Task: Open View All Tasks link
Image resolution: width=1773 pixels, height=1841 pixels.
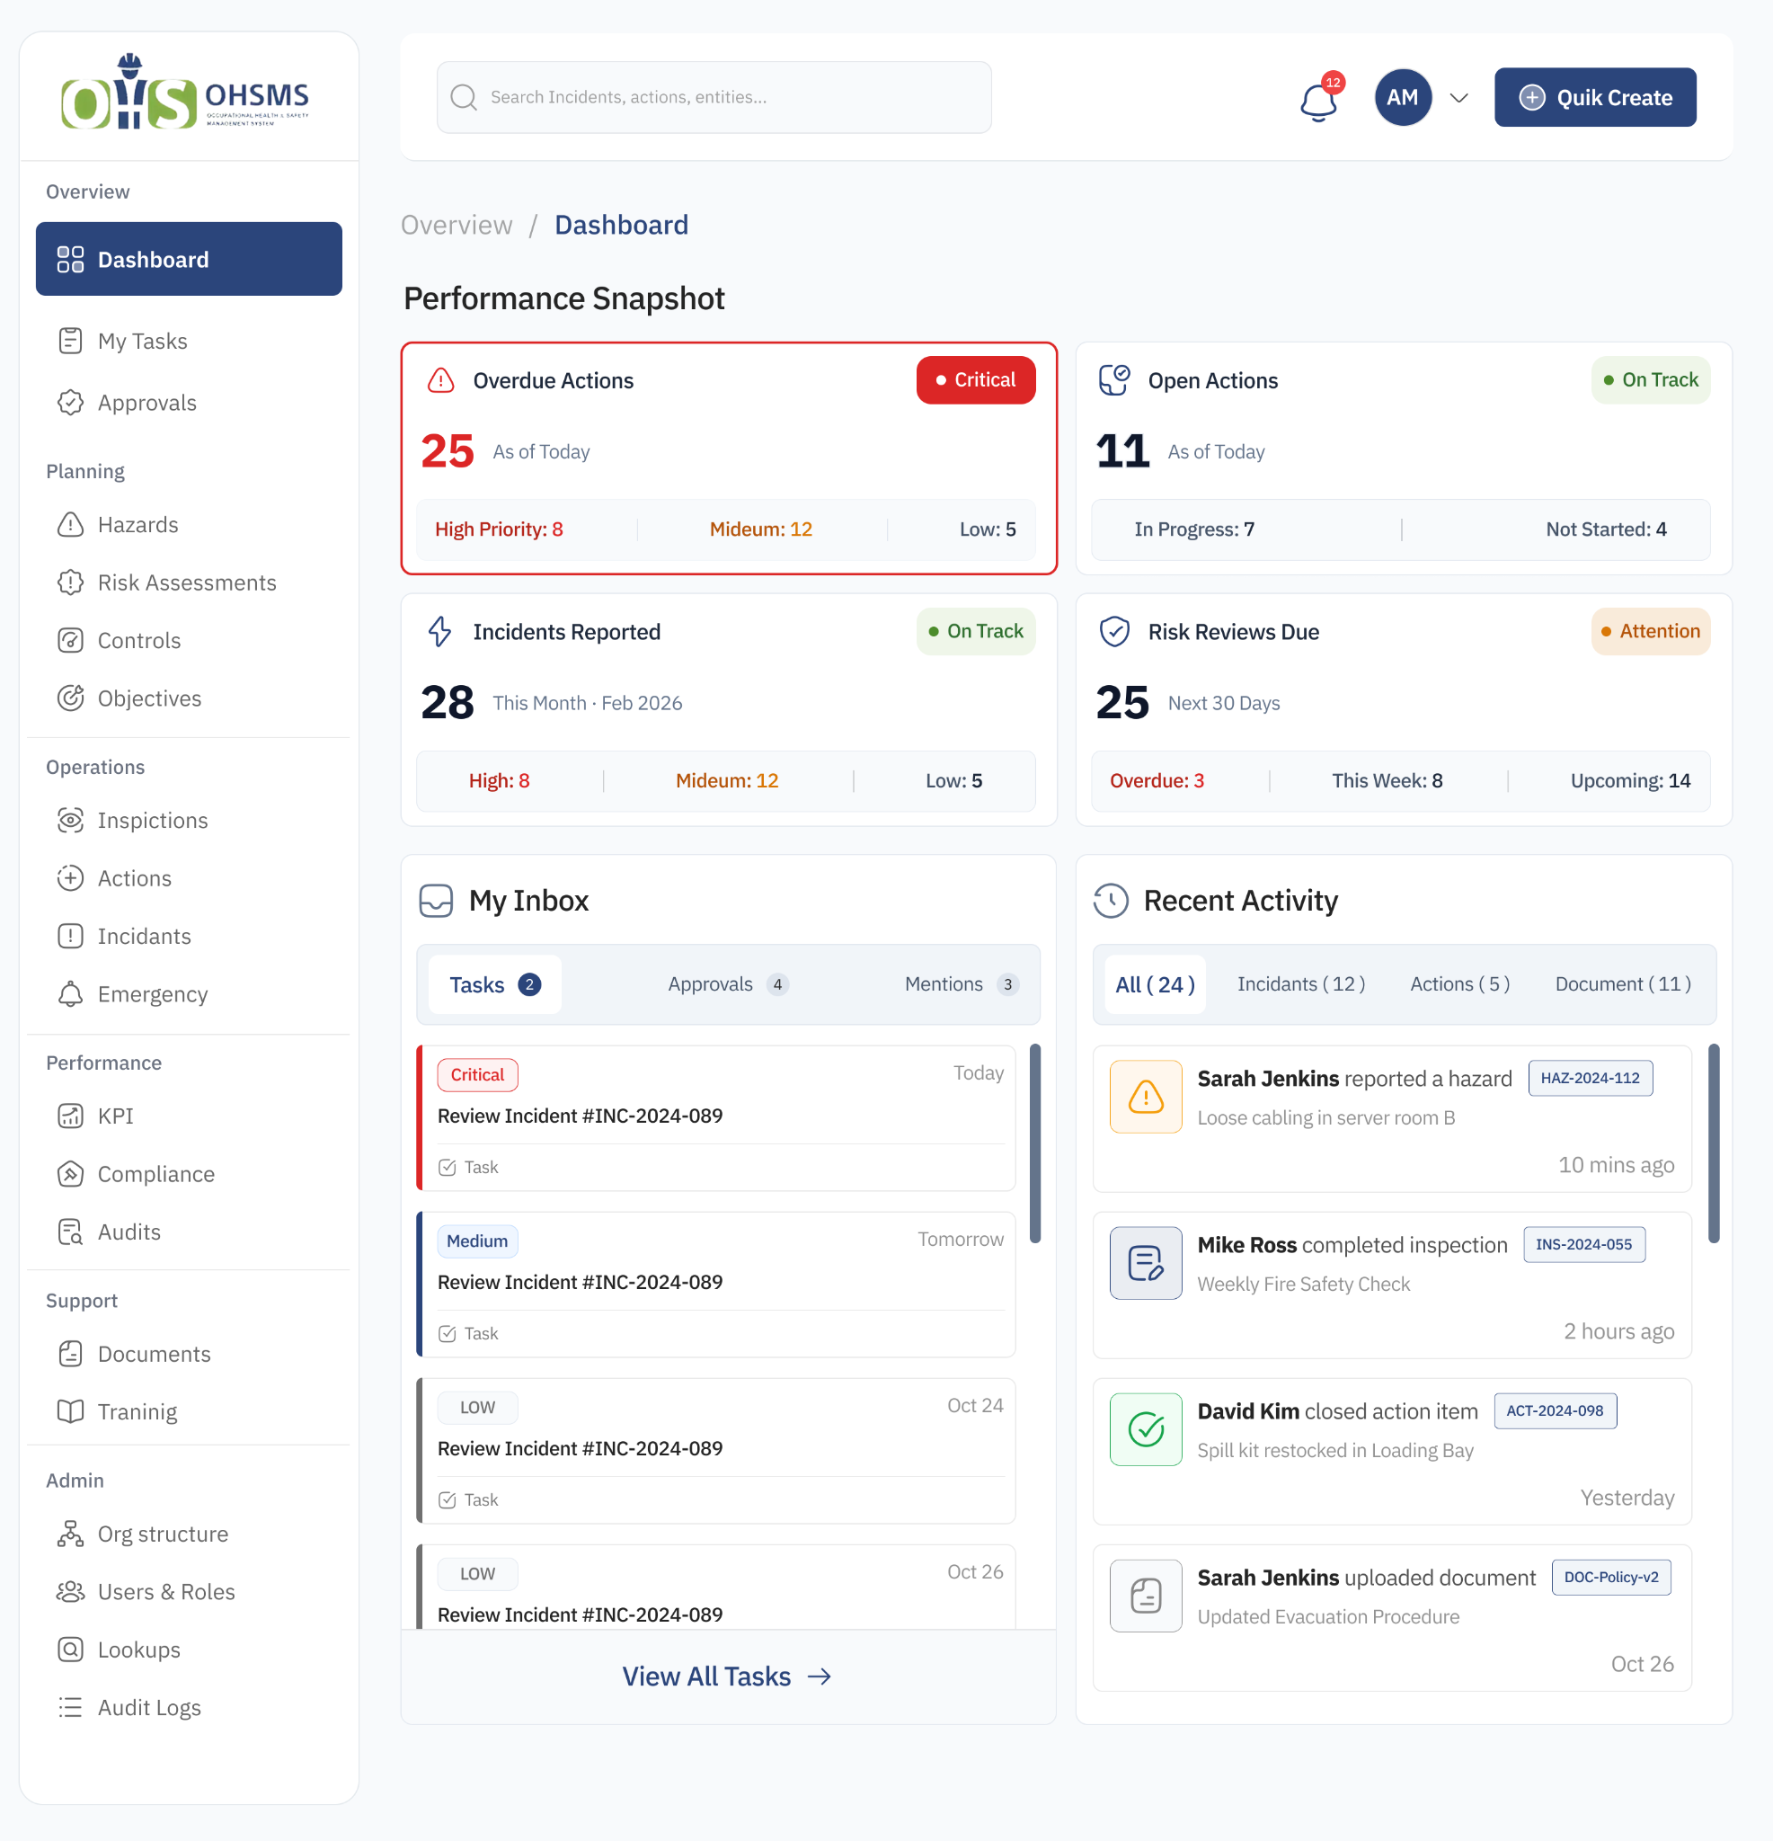Action: (728, 1676)
